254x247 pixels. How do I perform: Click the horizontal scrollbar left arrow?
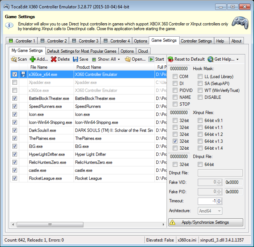13,224
